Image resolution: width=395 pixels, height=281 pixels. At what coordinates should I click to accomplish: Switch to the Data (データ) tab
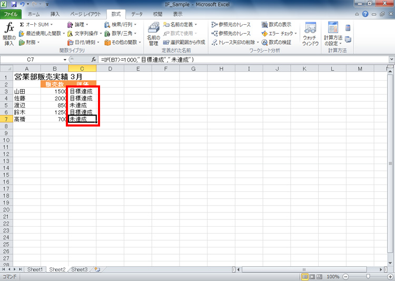pos(137,14)
